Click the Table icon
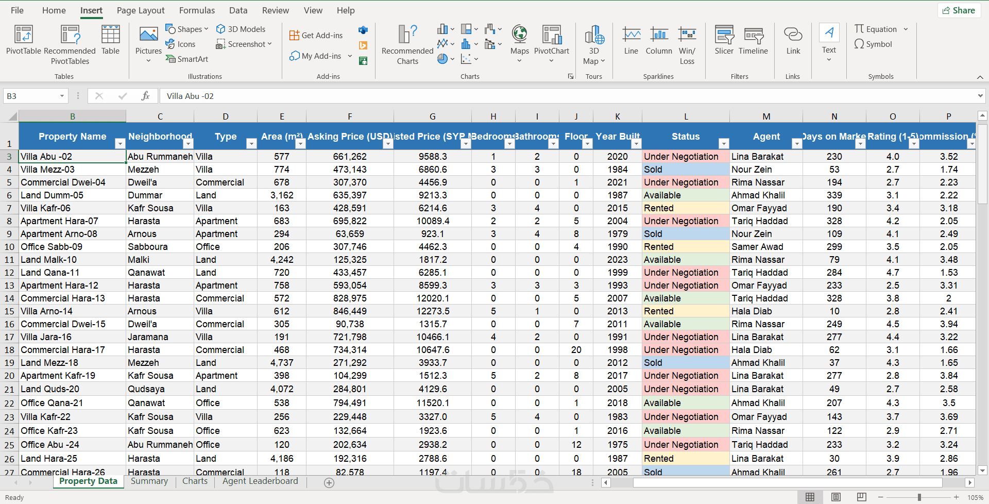Screen dimensions: 989x504 [x=110, y=40]
